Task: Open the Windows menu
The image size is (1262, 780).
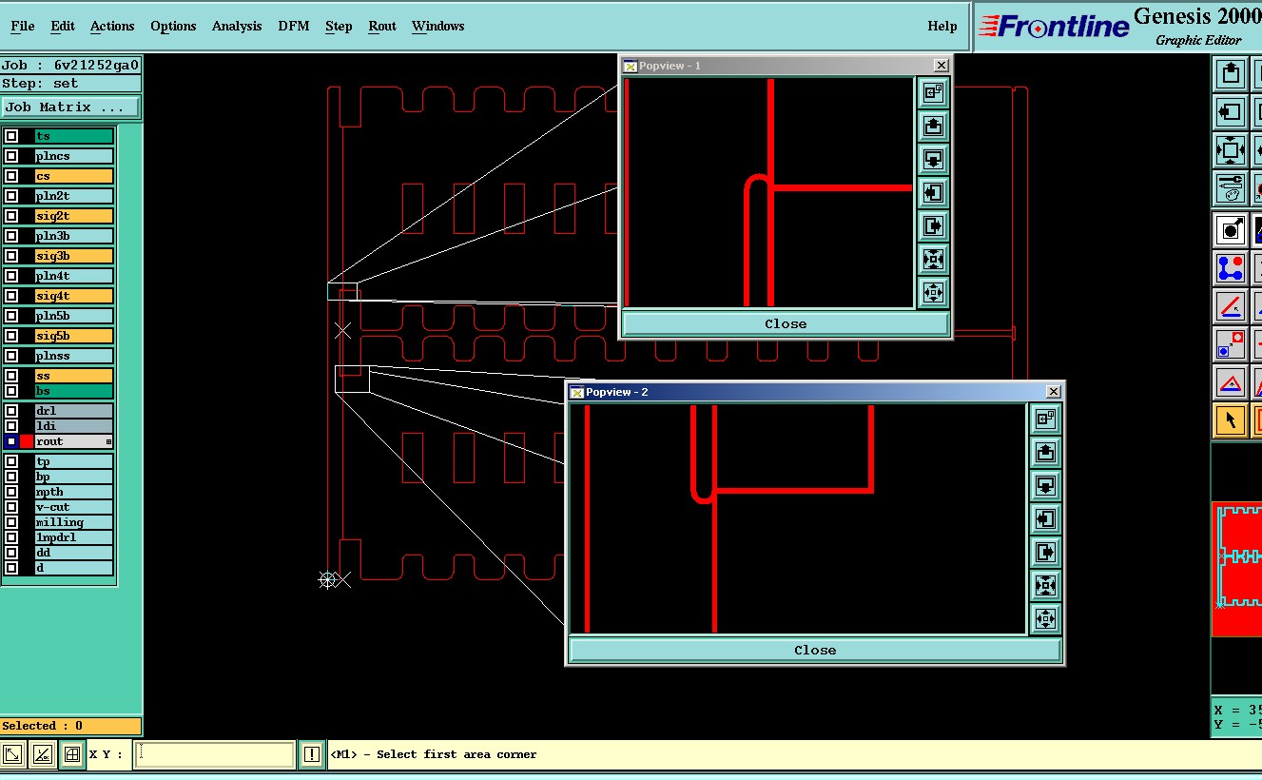Action: coord(438,26)
